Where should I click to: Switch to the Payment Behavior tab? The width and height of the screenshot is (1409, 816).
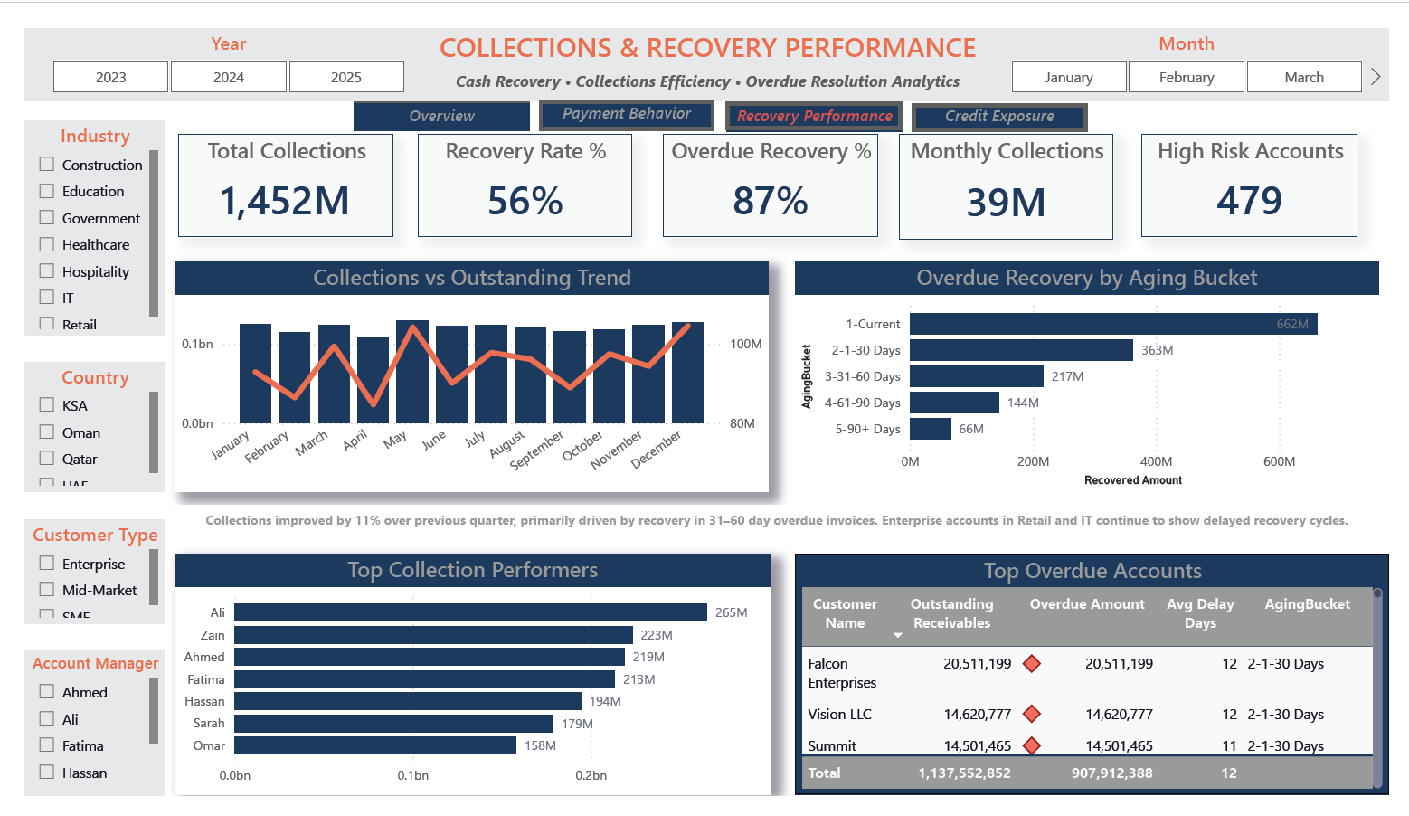pos(627,114)
